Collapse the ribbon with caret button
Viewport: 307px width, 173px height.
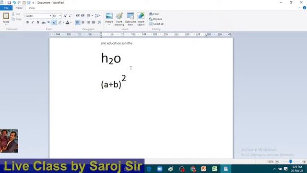(299, 8)
